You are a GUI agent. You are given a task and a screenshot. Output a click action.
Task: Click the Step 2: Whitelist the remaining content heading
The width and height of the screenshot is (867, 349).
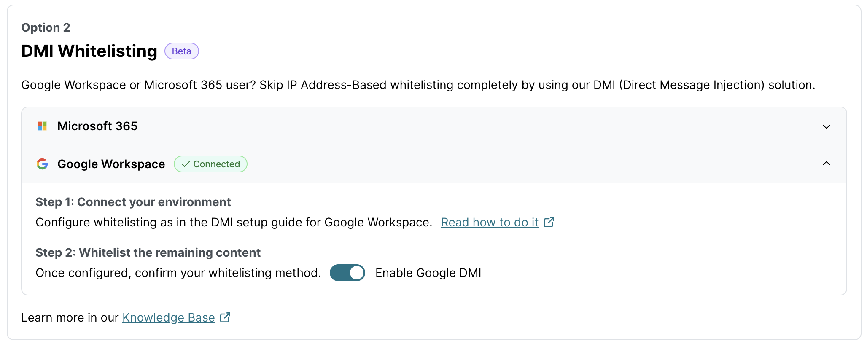click(148, 252)
